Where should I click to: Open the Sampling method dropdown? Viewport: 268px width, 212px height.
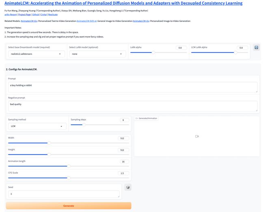coord(37,126)
